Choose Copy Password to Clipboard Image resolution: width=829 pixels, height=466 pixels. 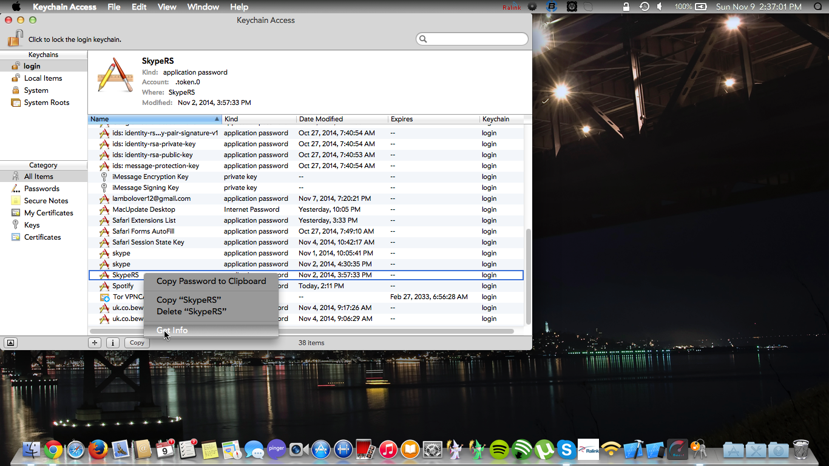click(211, 281)
